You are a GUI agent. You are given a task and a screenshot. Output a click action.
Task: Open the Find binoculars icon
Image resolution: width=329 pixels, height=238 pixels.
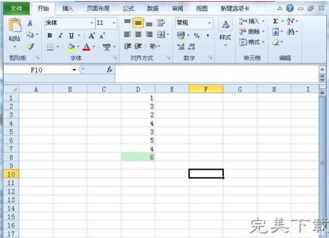click(x=290, y=32)
